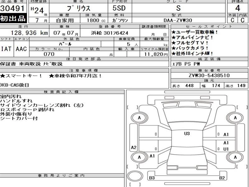
Task: Select genuine equipment エアB PS PW
Action: pos(186,64)
